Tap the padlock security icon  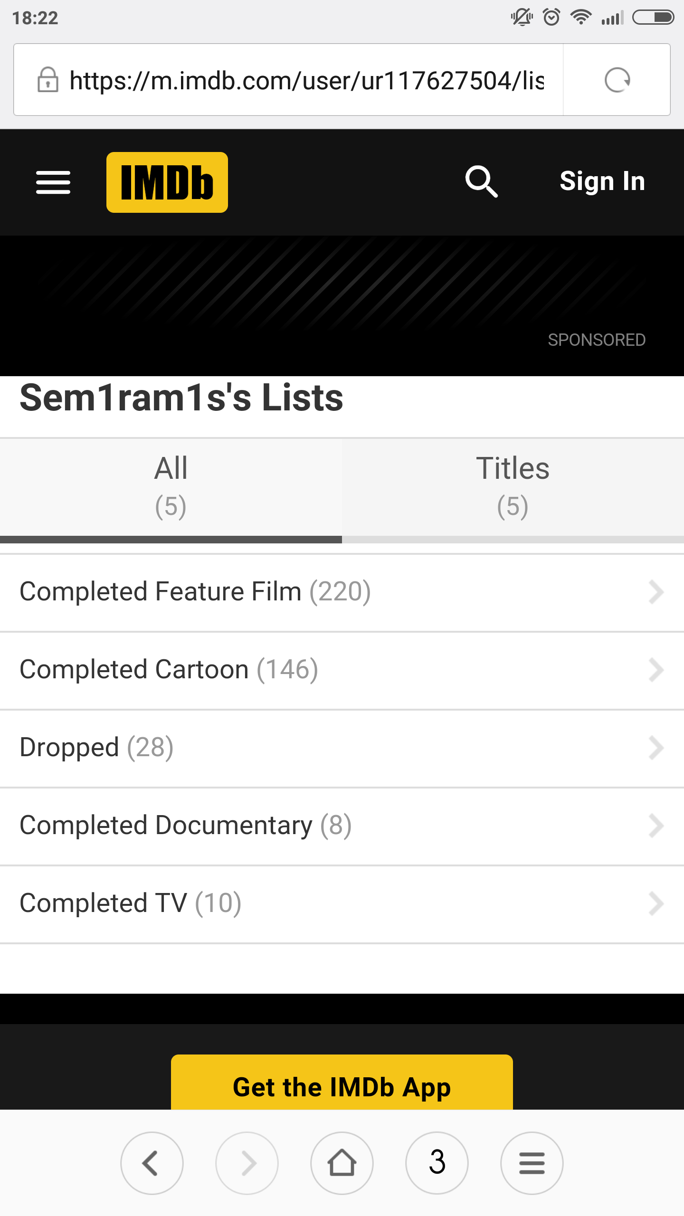tap(47, 80)
